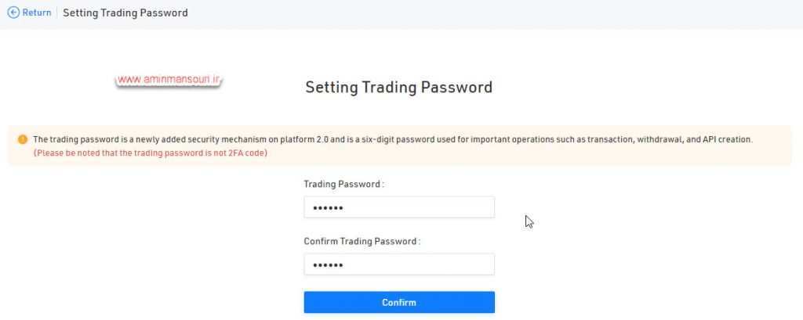This screenshot has width=803, height=320.
Task: Click the red note about 2FA code
Action: coord(150,153)
